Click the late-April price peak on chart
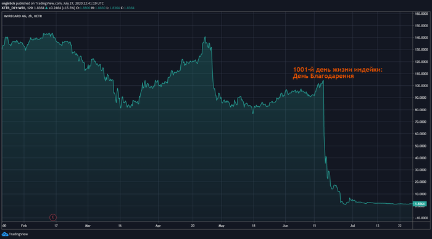Screen dimensions: 432x239 coord(205,37)
